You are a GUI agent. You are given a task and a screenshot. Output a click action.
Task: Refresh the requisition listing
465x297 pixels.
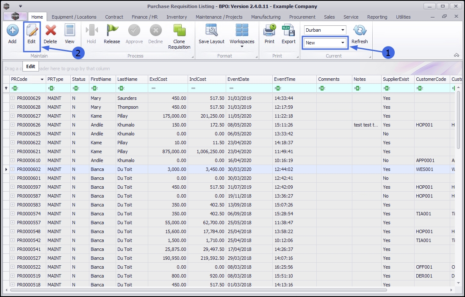point(360,31)
